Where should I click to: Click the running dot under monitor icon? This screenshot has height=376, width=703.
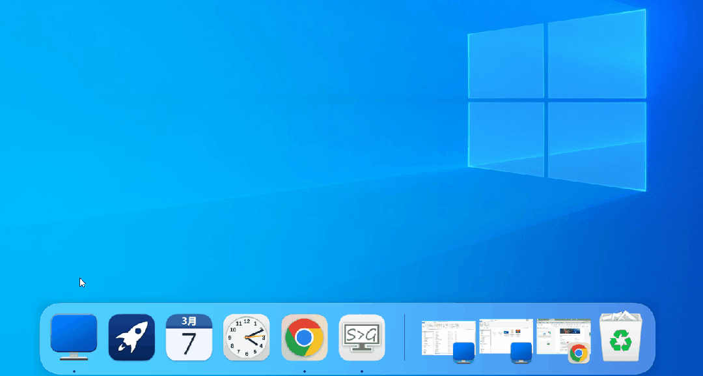74,371
